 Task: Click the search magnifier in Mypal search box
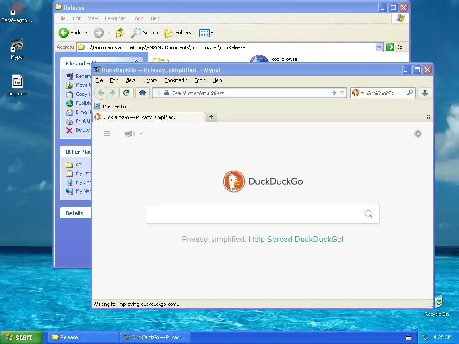(410, 93)
